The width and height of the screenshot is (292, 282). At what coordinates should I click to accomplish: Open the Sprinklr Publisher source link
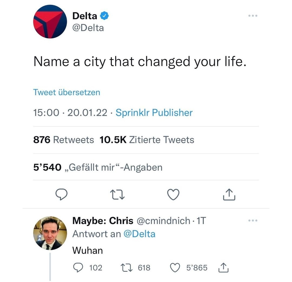(154, 113)
